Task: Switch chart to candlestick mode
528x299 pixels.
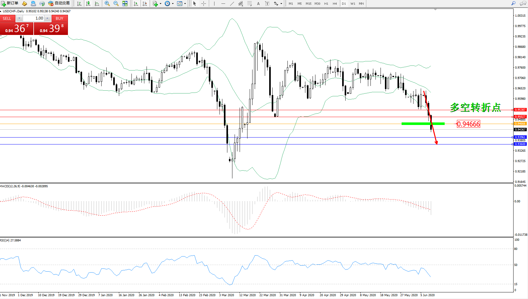Action: [88, 3]
